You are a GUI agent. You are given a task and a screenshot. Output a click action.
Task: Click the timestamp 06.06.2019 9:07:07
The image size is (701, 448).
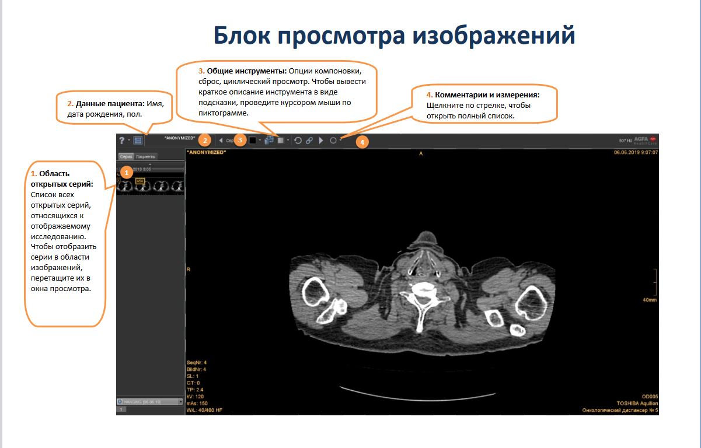pos(636,152)
